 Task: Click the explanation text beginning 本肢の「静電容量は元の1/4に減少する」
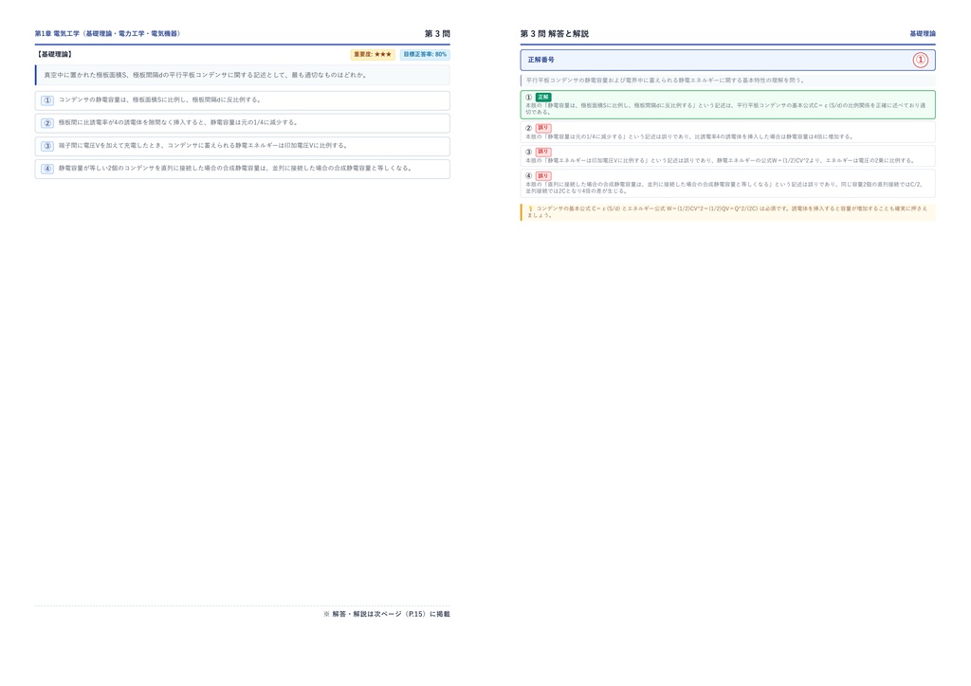click(690, 136)
